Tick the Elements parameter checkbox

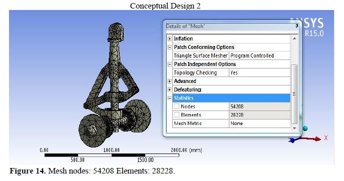[177, 115]
